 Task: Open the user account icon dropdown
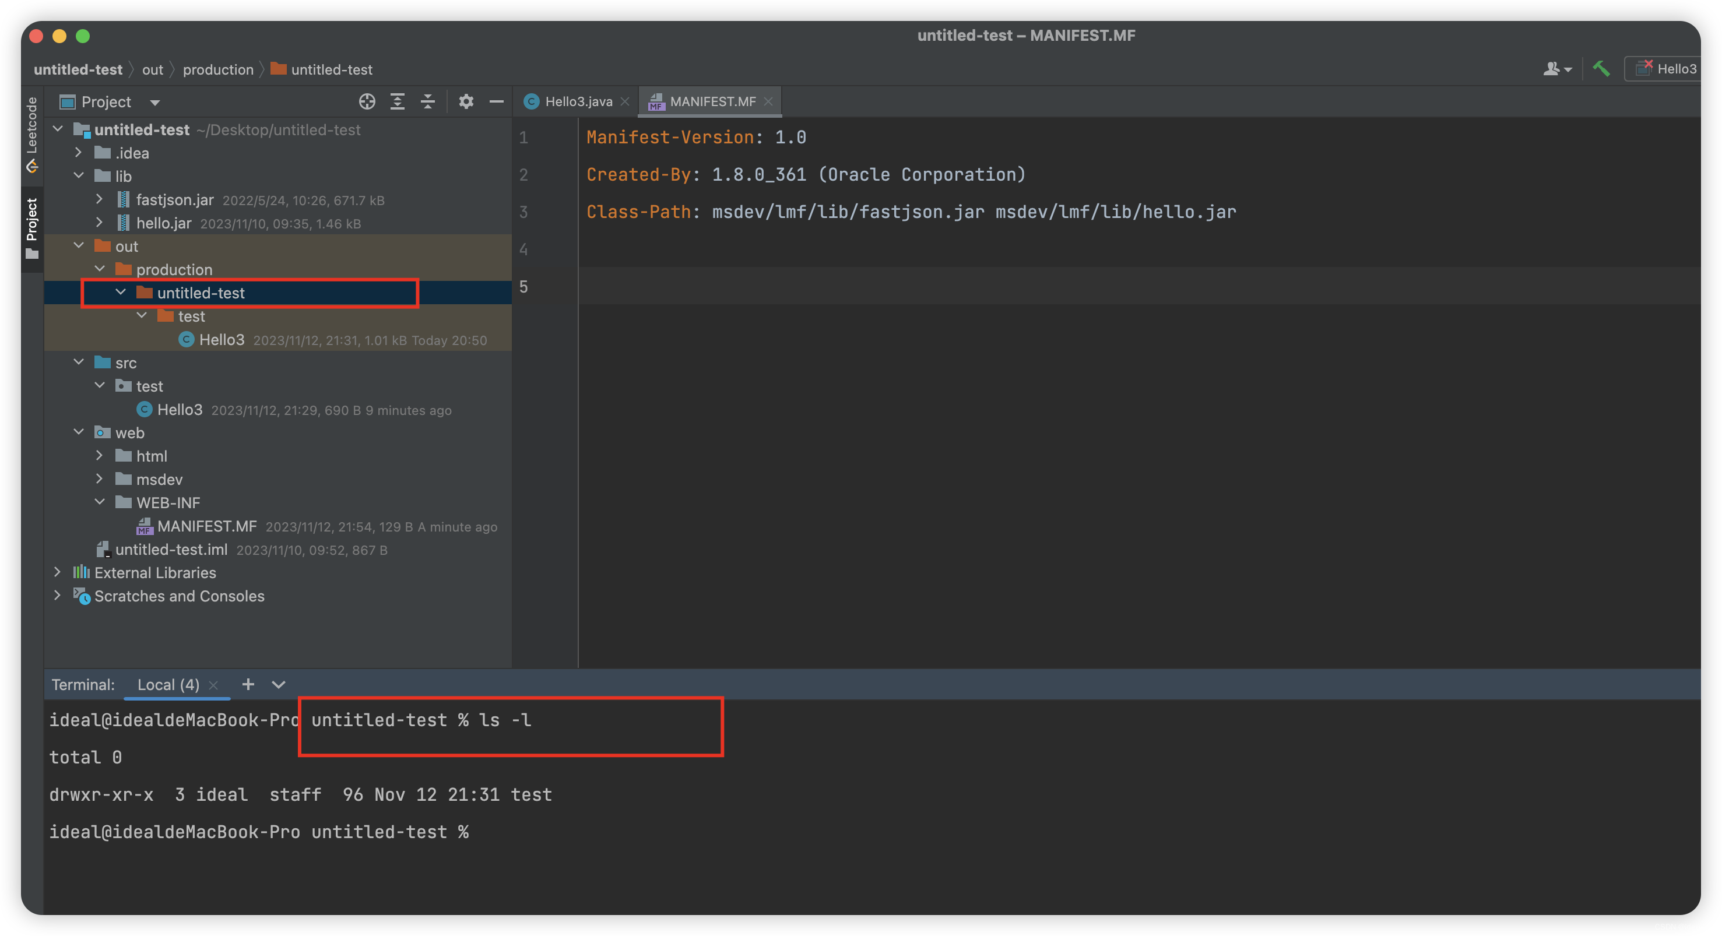[1557, 69]
